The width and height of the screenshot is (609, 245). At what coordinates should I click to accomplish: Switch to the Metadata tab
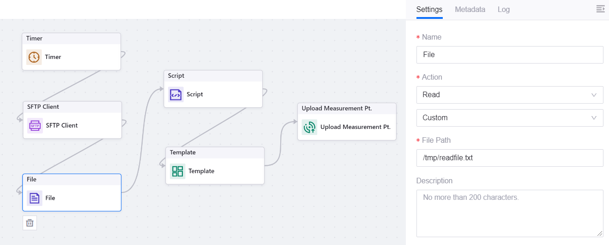[470, 9]
